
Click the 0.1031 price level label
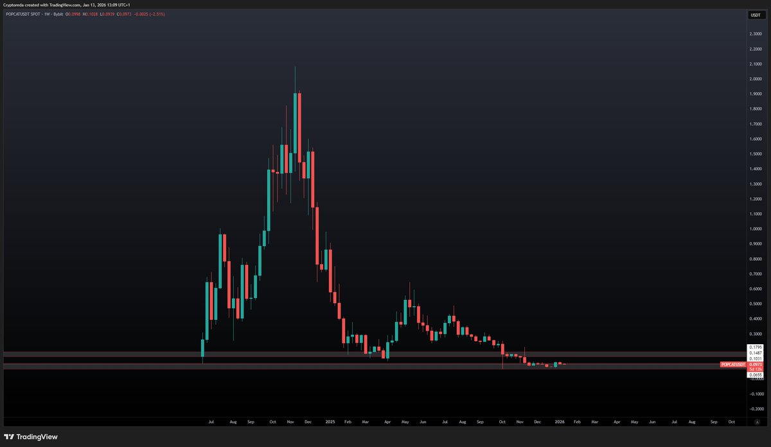click(x=755, y=358)
